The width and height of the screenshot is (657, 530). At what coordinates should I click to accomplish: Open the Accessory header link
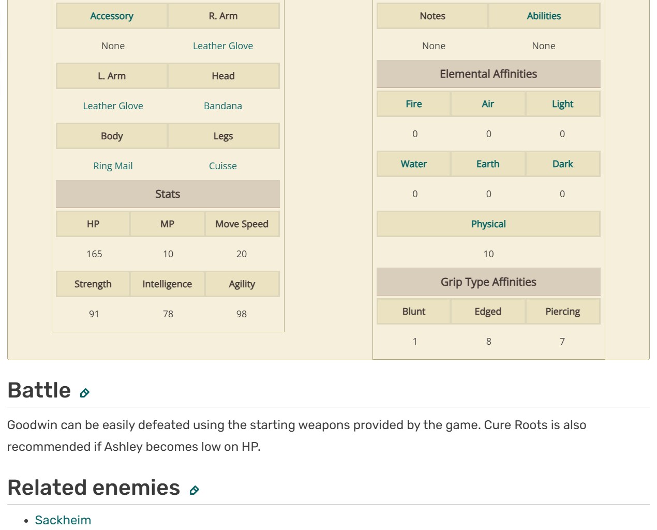(112, 16)
